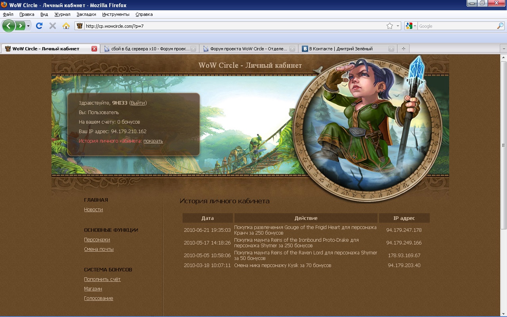Bookmark this page with the star icon
507x317 pixels.
pos(390,26)
